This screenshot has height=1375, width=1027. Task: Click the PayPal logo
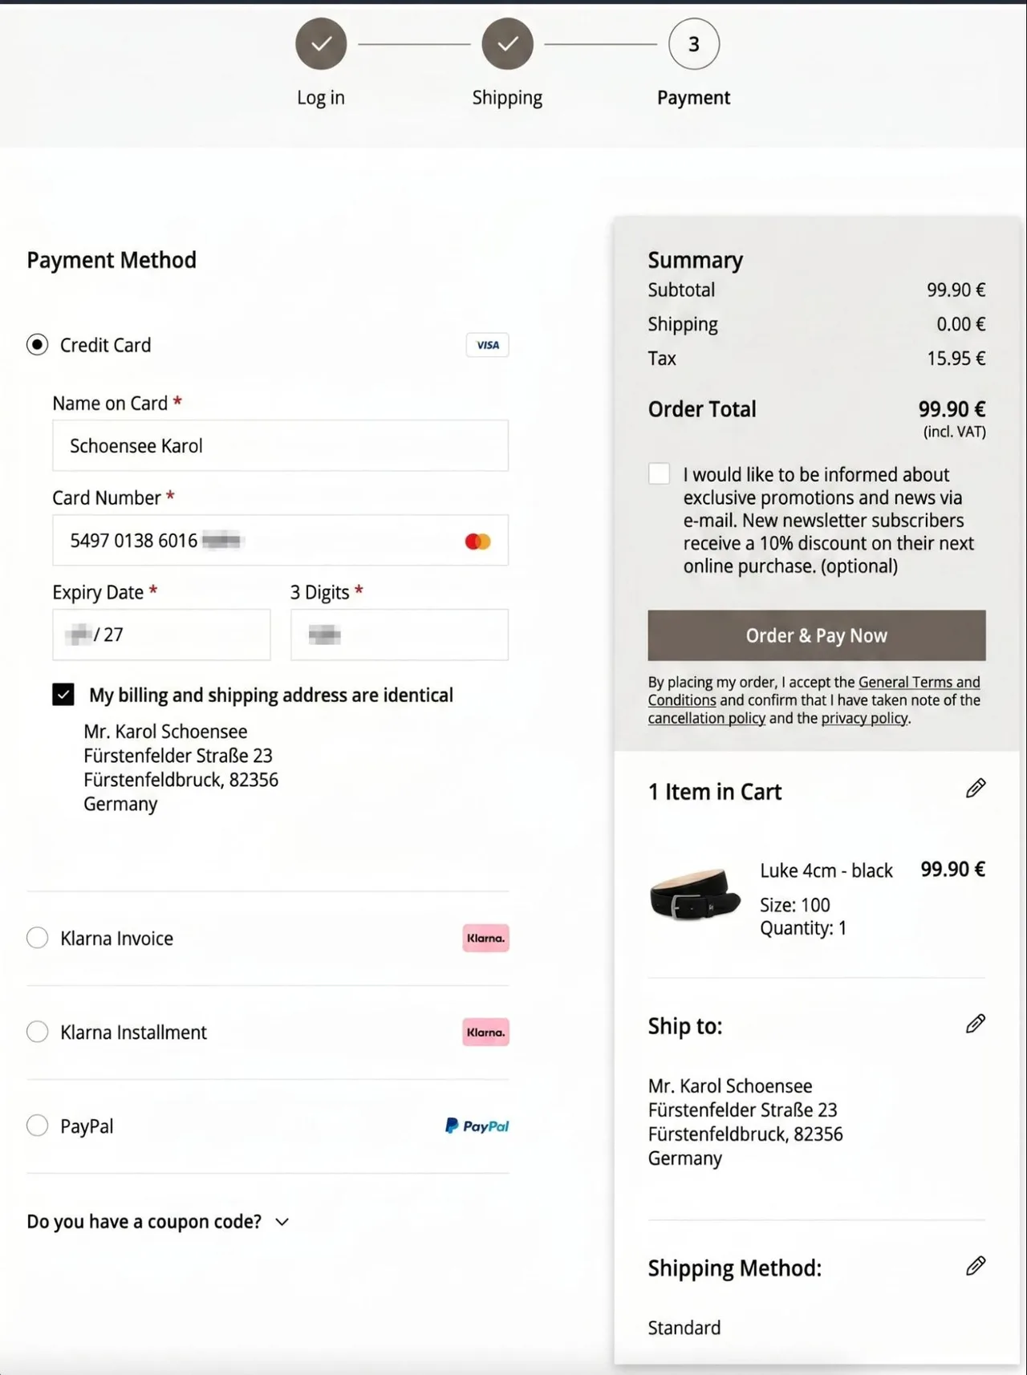click(477, 1126)
